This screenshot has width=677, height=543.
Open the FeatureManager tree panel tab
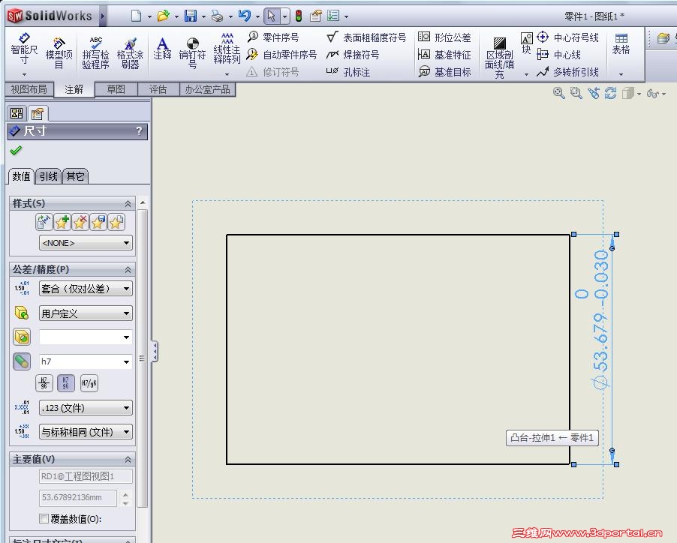pos(17,113)
